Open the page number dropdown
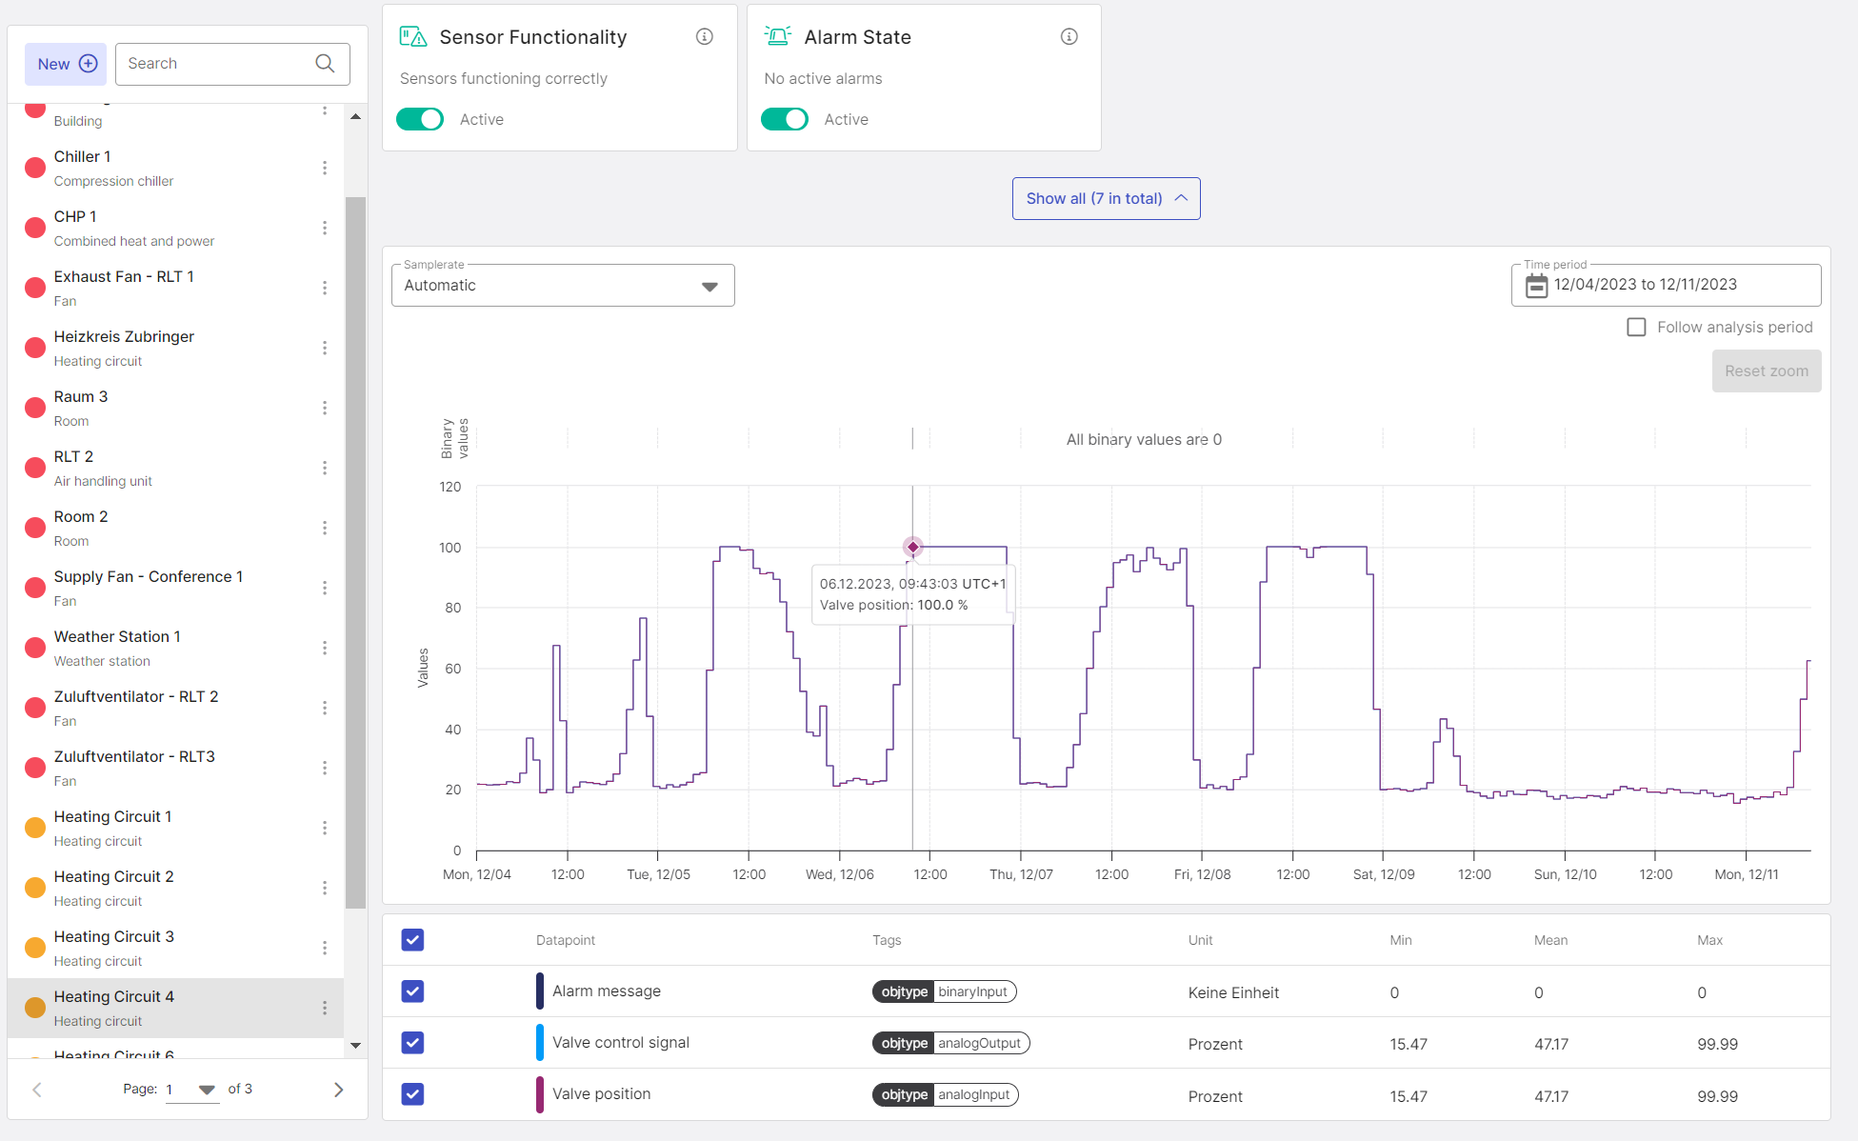1858x1141 pixels. pos(192,1090)
